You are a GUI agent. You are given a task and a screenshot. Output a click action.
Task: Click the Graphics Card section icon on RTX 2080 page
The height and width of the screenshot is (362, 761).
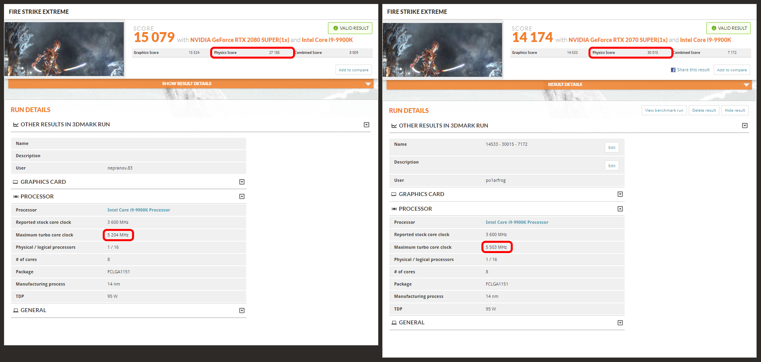[15, 182]
